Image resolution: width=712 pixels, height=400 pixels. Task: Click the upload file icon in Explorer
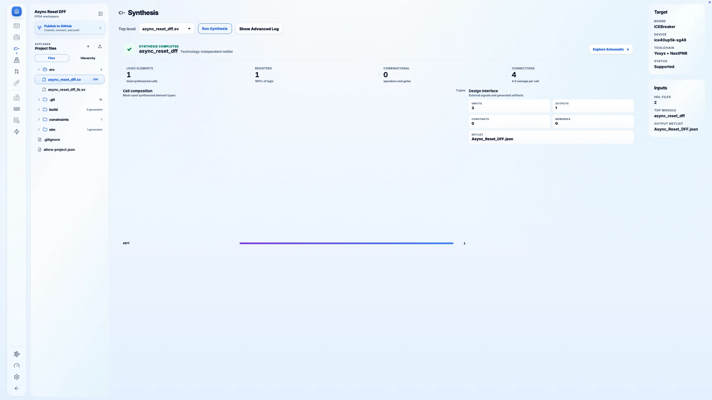[x=100, y=46]
